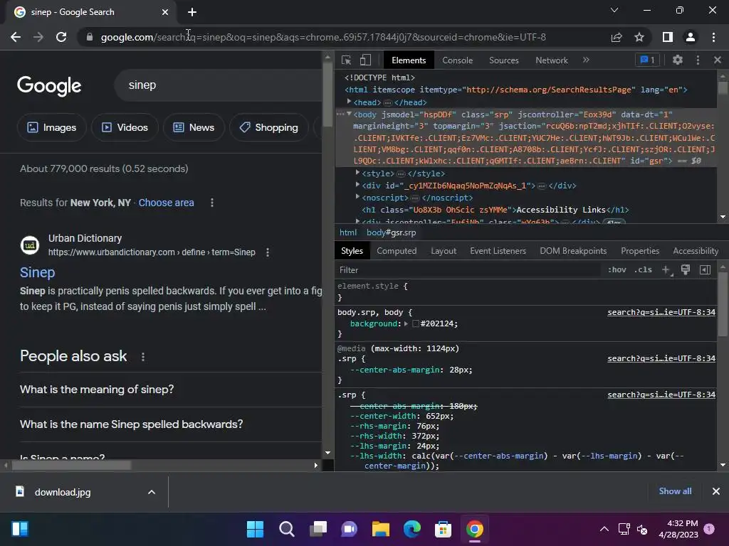Expand the head element node

[349, 102]
